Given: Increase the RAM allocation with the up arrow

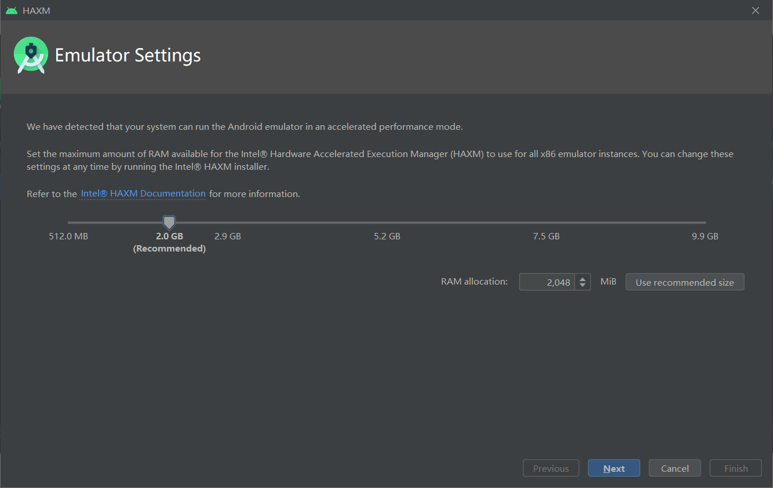Looking at the screenshot, I should (x=583, y=278).
